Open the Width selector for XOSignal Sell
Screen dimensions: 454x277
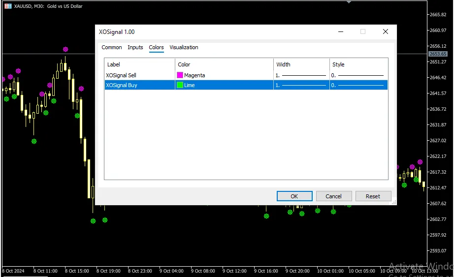(x=301, y=75)
